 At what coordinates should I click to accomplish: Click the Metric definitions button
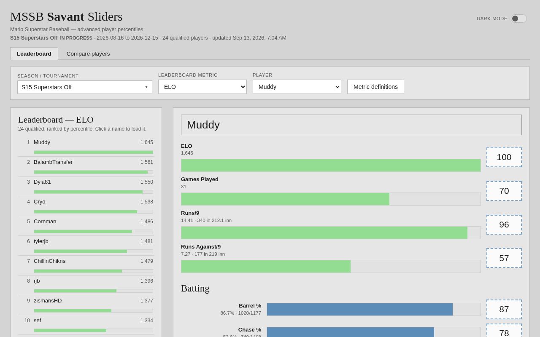point(375,87)
